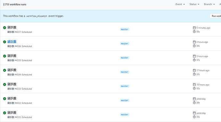Open workflow run titled 刷步数 #4332
Image resolution: width=221 pixels, height=122 pixels.
tap(12, 98)
